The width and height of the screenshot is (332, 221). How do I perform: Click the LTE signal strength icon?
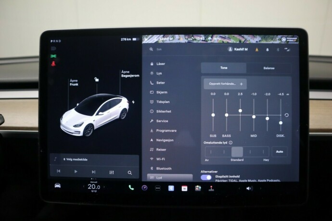click(x=287, y=49)
